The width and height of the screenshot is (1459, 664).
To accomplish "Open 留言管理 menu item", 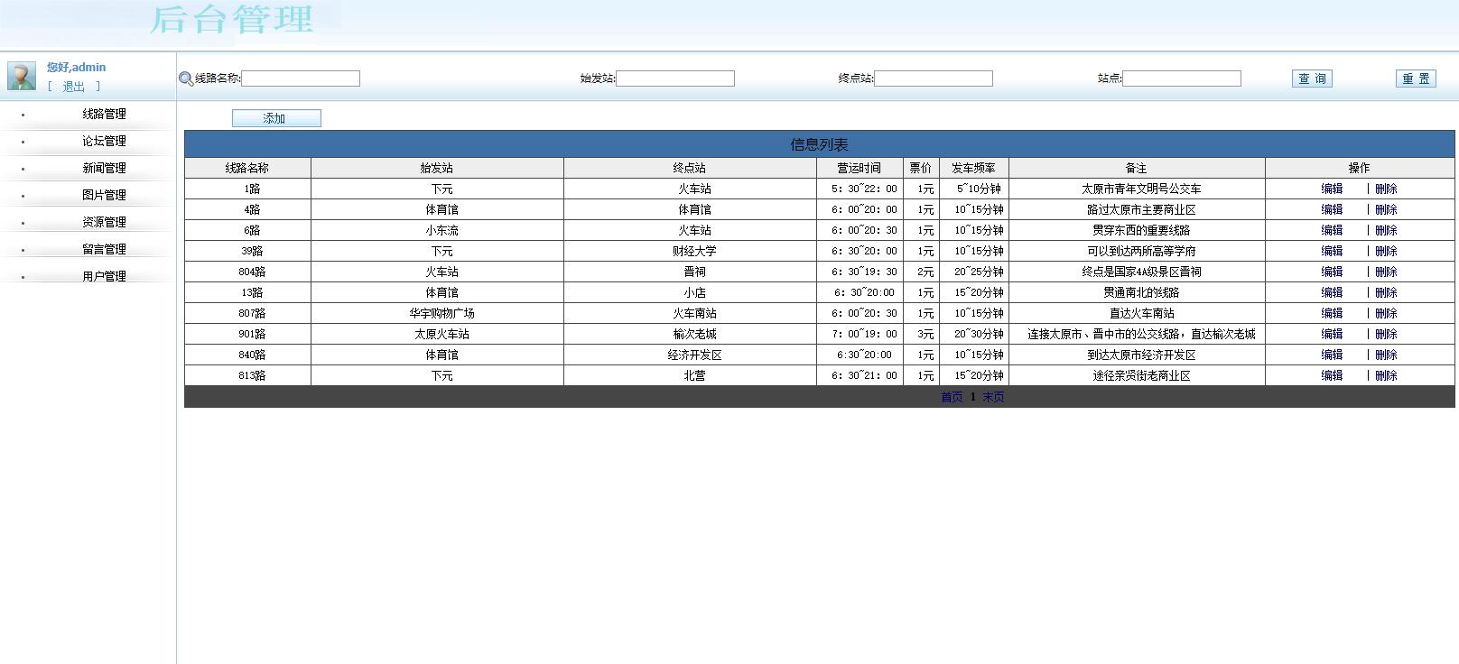I will point(104,249).
